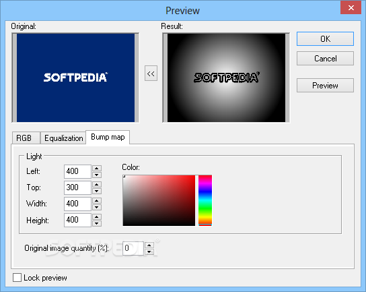Close the Preview dialog
This screenshot has width=366, height=292.
[x=351, y=7]
